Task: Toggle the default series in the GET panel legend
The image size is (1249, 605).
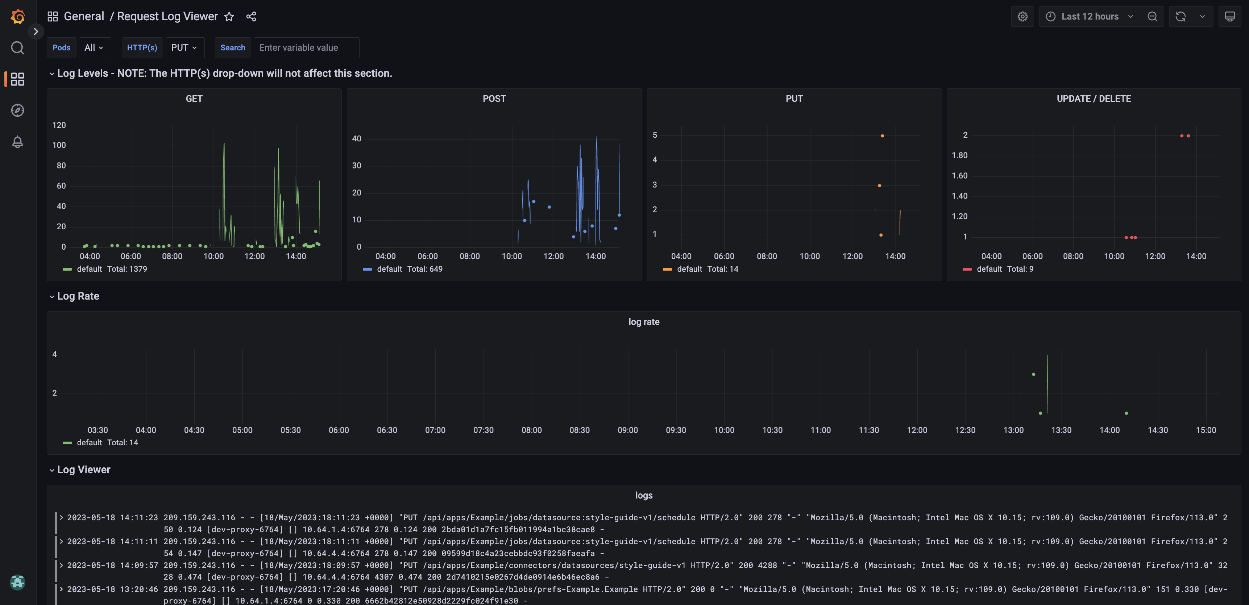Action: click(x=90, y=268)
